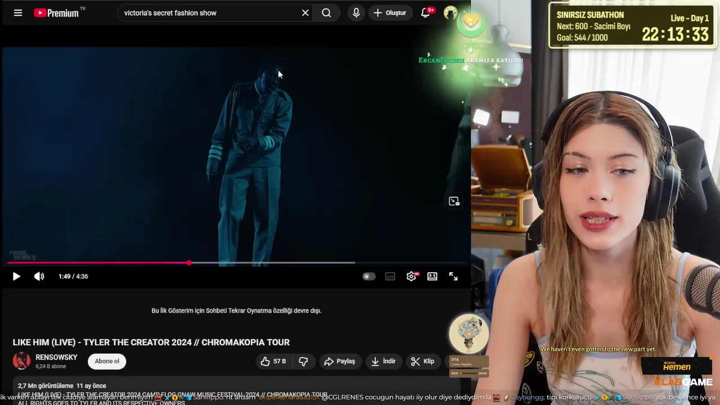
Task: Open the RENSOWSKY channel avatar
Action: click(21, 361)
